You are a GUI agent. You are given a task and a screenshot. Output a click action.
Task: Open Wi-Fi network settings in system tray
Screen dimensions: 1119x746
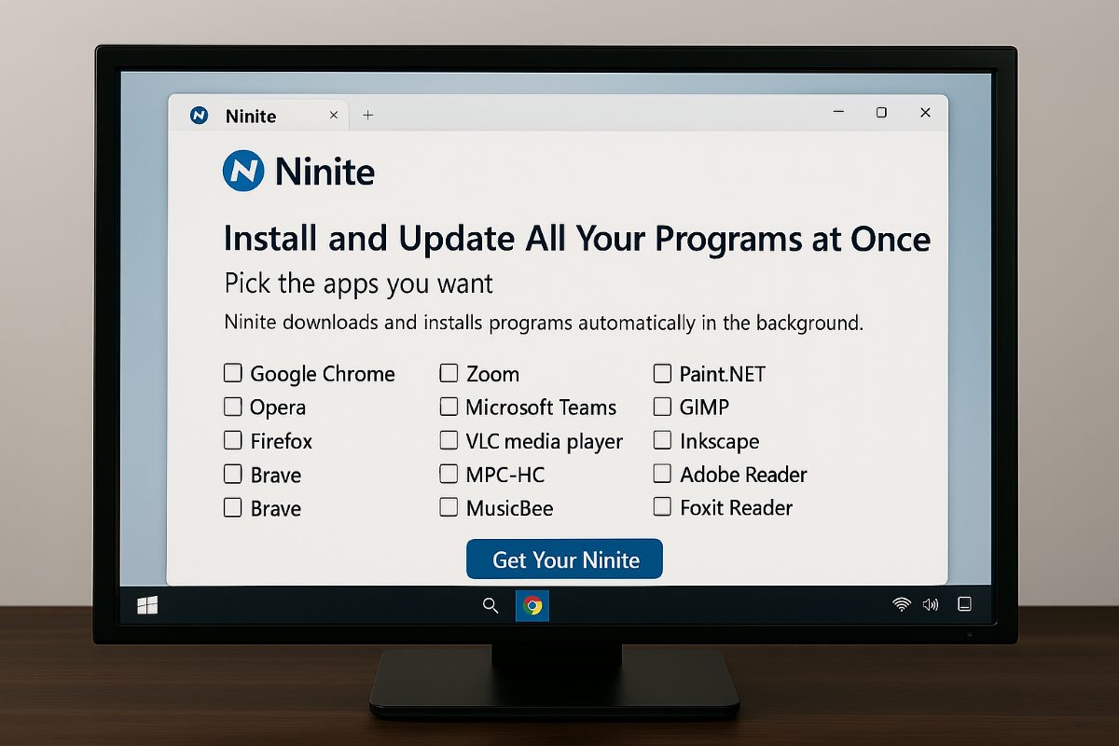click(x=901, y=604)
